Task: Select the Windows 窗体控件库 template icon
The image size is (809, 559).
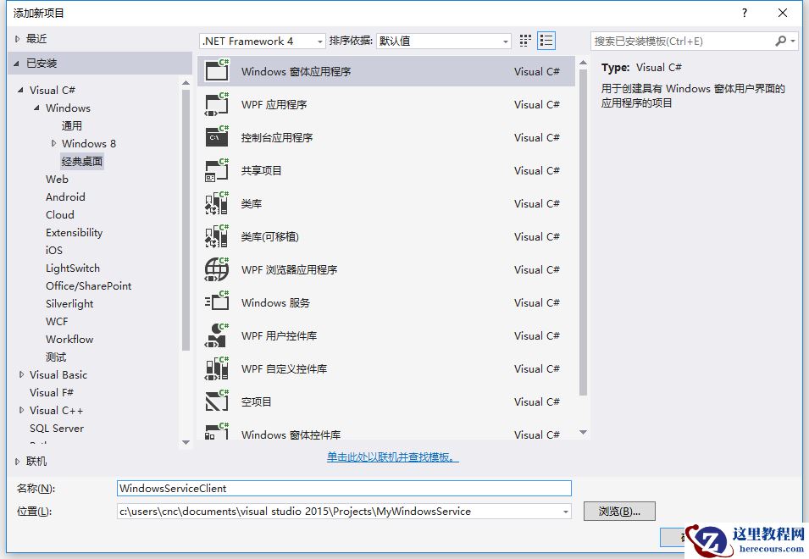Action: (x=217, y=431)
